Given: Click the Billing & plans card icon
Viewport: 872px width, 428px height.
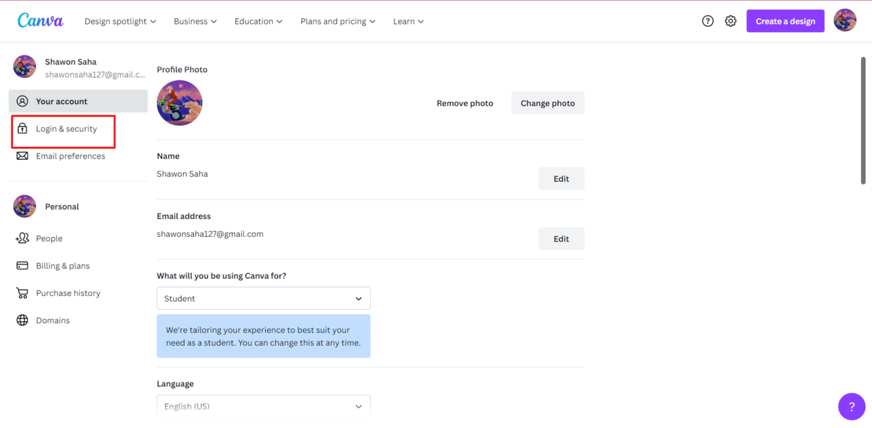Looking at the screenshot, I should 22,266.
